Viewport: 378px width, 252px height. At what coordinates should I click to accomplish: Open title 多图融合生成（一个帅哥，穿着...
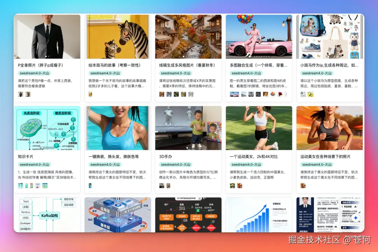click(x=258, y=65)
